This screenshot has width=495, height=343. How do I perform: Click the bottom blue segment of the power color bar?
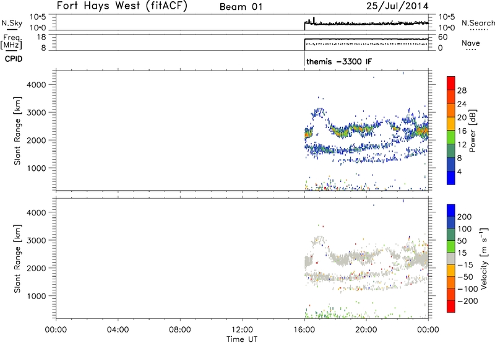coord(451,178)
